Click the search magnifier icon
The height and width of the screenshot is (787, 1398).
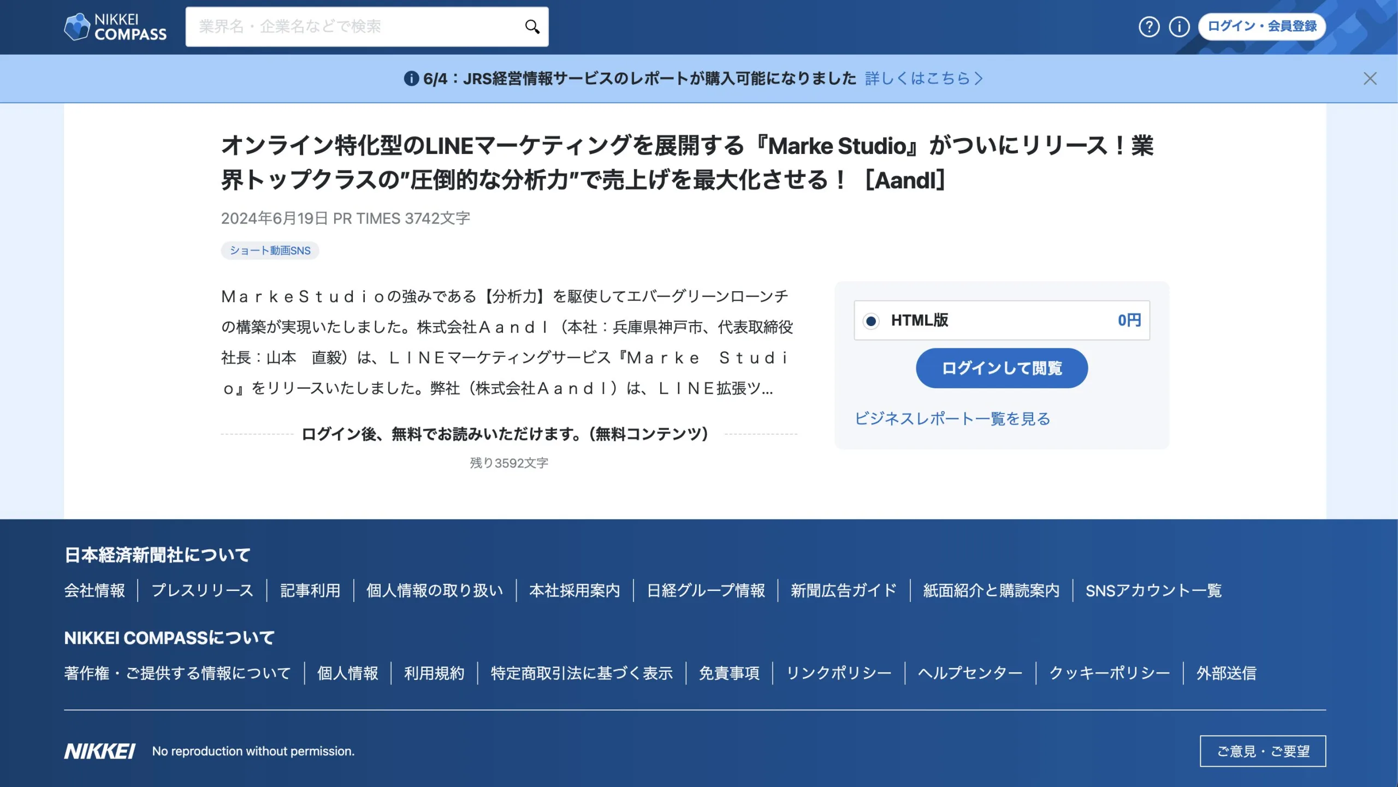[532, 27]
